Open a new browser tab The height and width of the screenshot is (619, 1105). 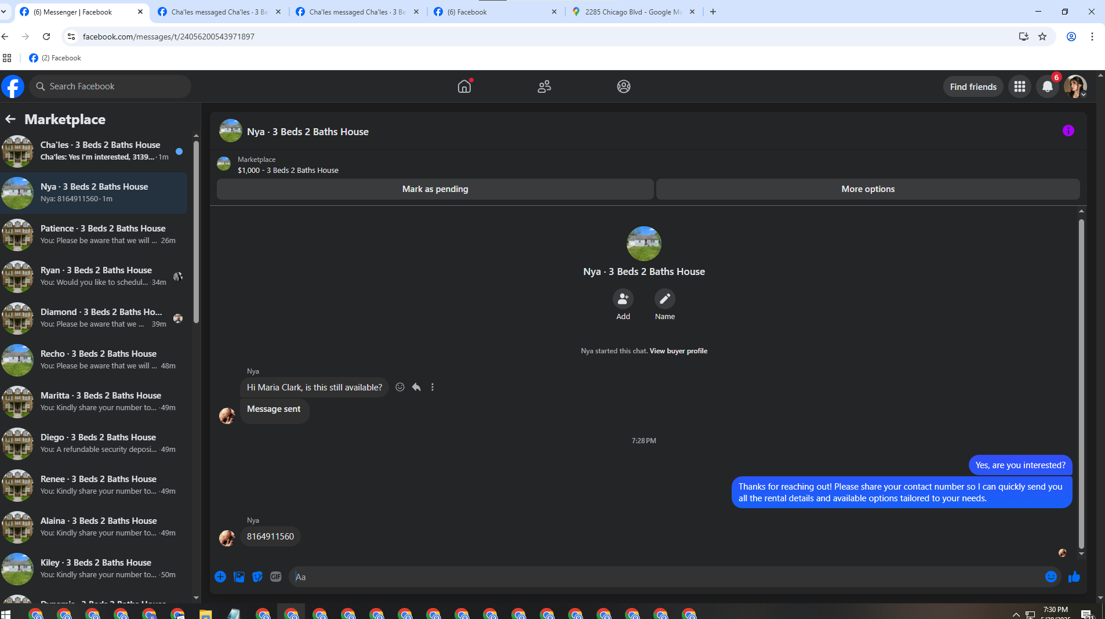(x=713, y=12)
